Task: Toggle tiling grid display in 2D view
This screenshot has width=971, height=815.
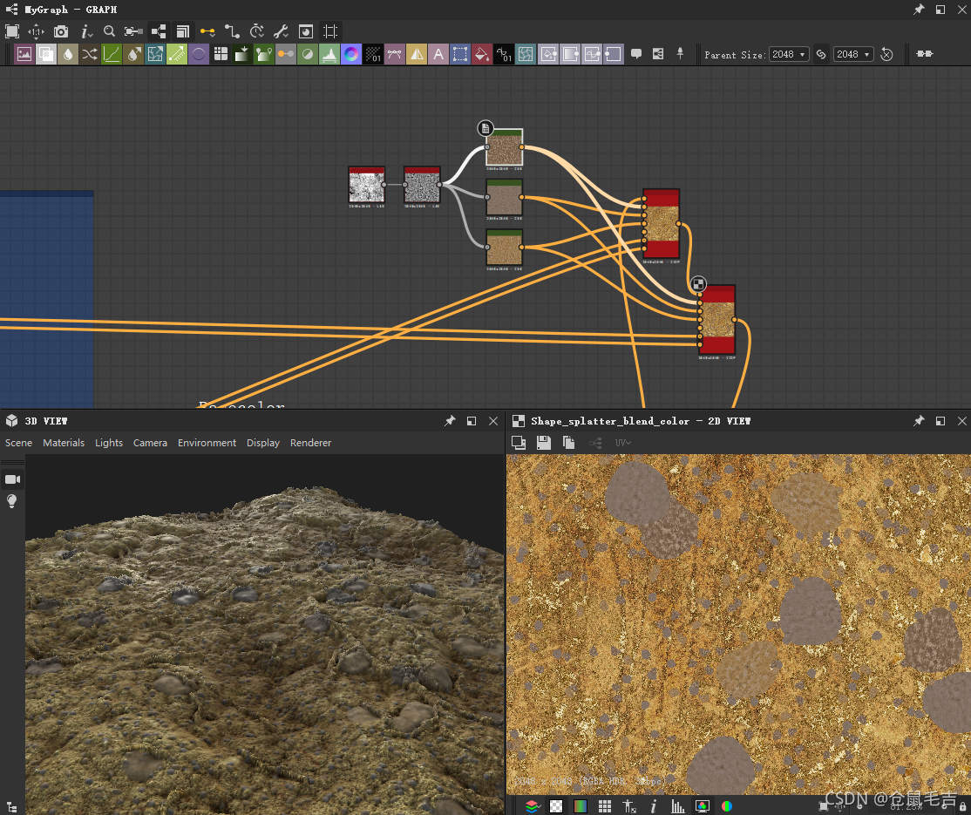Action: click(605, 806)
